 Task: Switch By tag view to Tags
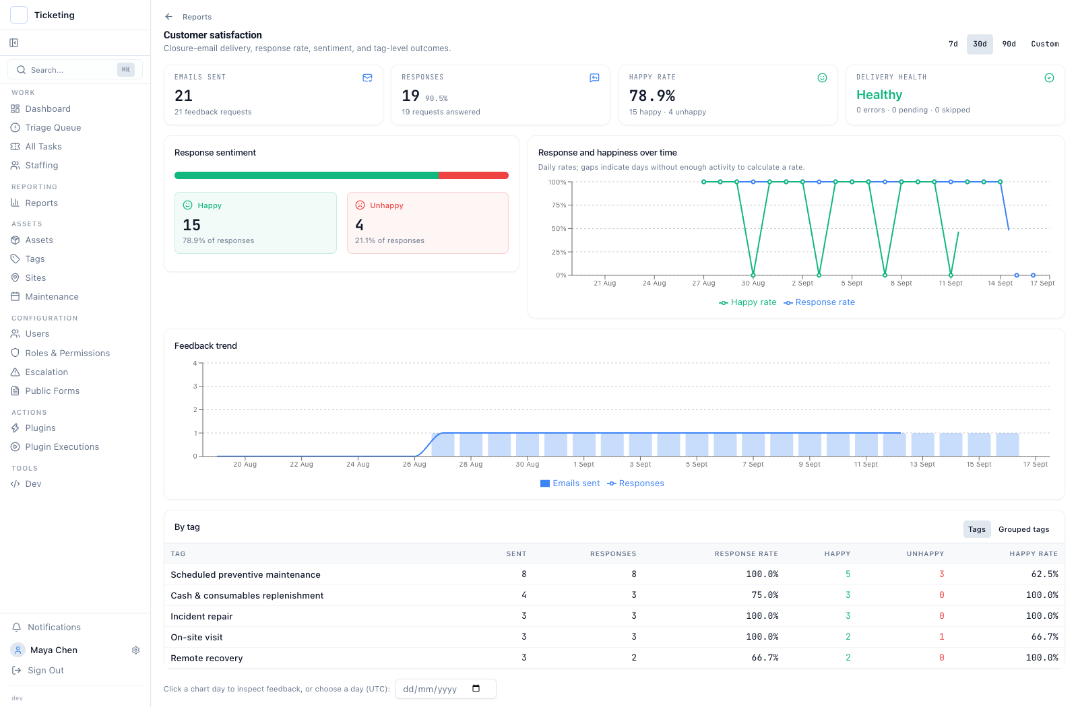click(x=977, y=530)
